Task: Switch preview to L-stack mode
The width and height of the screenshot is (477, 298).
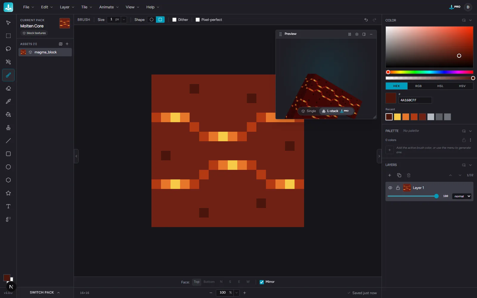Action: click(x=336, y=111)
